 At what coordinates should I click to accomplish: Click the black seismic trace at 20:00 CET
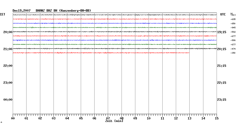tap(115, 32)
